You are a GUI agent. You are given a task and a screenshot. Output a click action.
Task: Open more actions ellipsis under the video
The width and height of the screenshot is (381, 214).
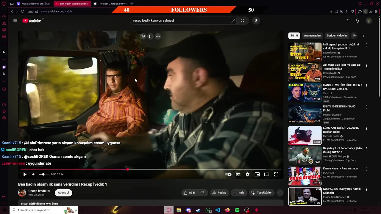point(280,193)
